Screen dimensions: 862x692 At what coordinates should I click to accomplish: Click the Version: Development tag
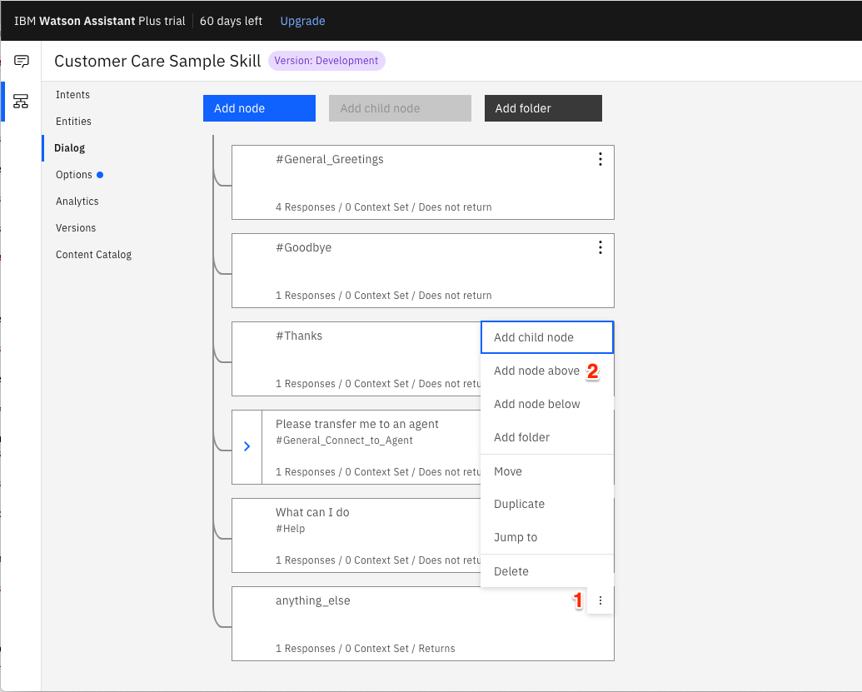(326, 61)
